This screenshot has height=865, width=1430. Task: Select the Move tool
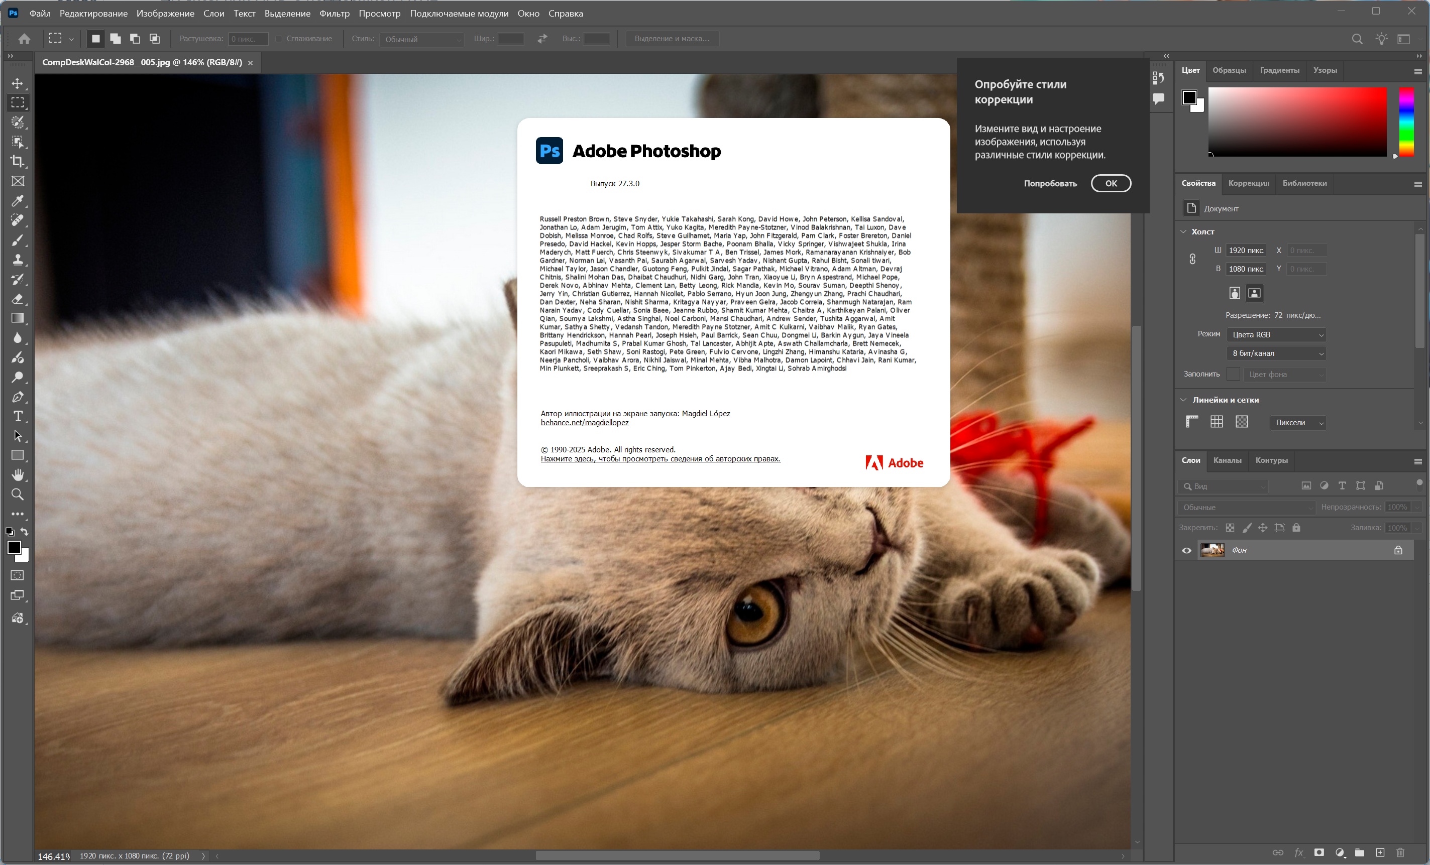click(x=18, y=83)
